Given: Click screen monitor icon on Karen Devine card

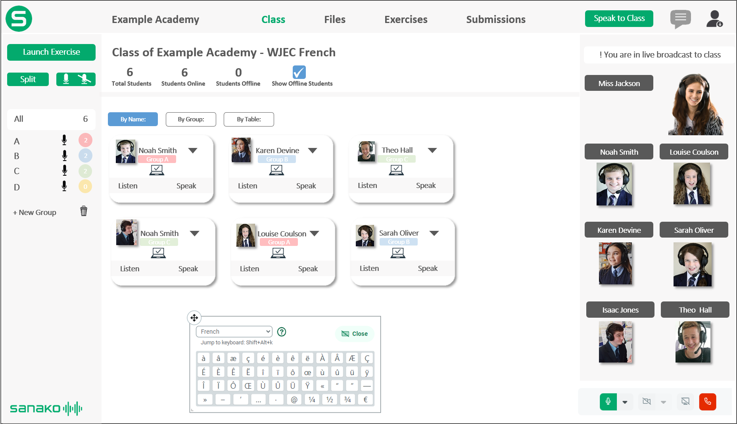Looking at the screenshot, I should pyautogui.click(x=276, y=170).
